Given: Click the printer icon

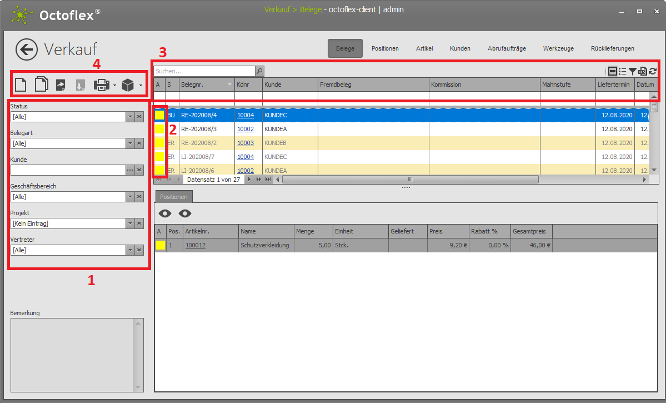Looking at the screenshot, I should (101, 85).
